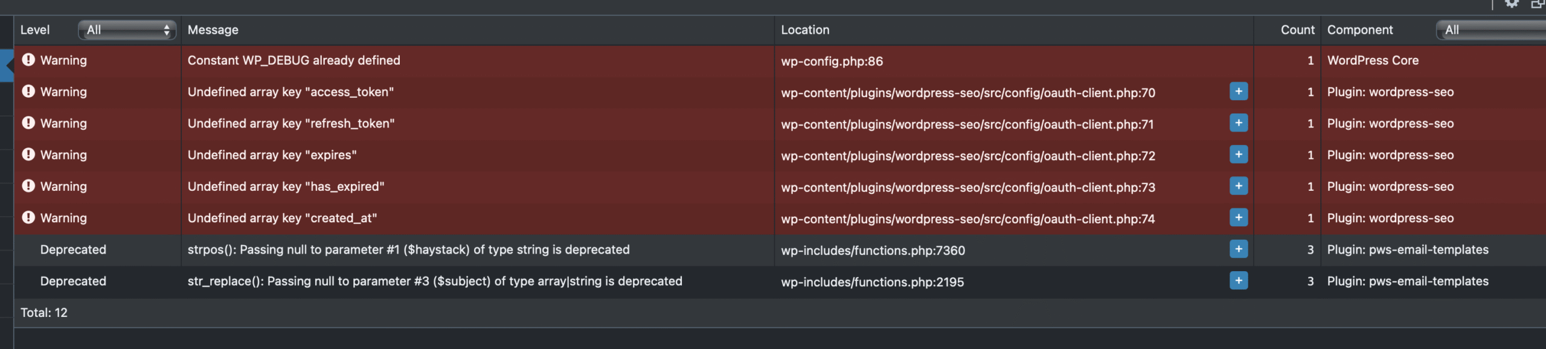Open the settings gear icon
The image size is (1546, 349).
1512,4
